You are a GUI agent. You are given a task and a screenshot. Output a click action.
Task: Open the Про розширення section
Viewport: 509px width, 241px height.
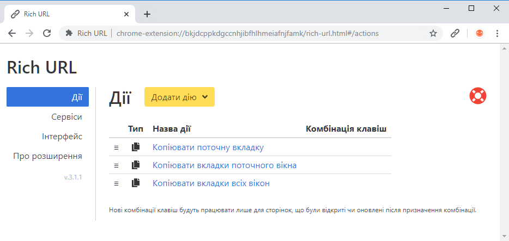pyautogui.click(x=48, y=156)
